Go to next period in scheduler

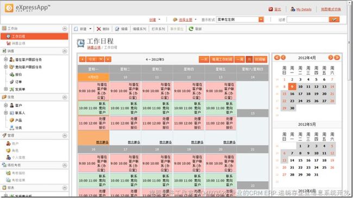pos(108,59)
